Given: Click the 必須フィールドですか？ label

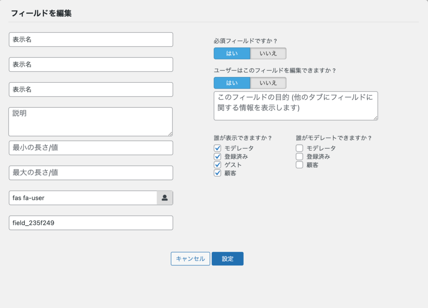Looking at the screenshot, I should coord(246,41).
